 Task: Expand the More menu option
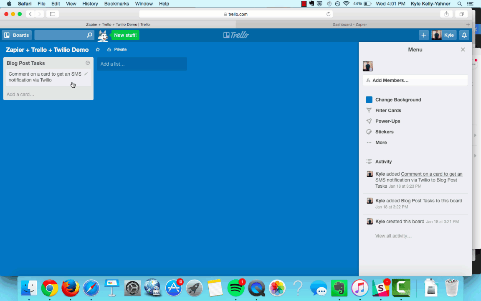coord(381,143)
